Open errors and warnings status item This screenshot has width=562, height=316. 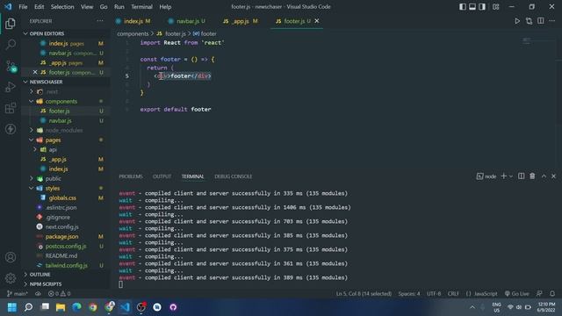(x=60, y=294)
